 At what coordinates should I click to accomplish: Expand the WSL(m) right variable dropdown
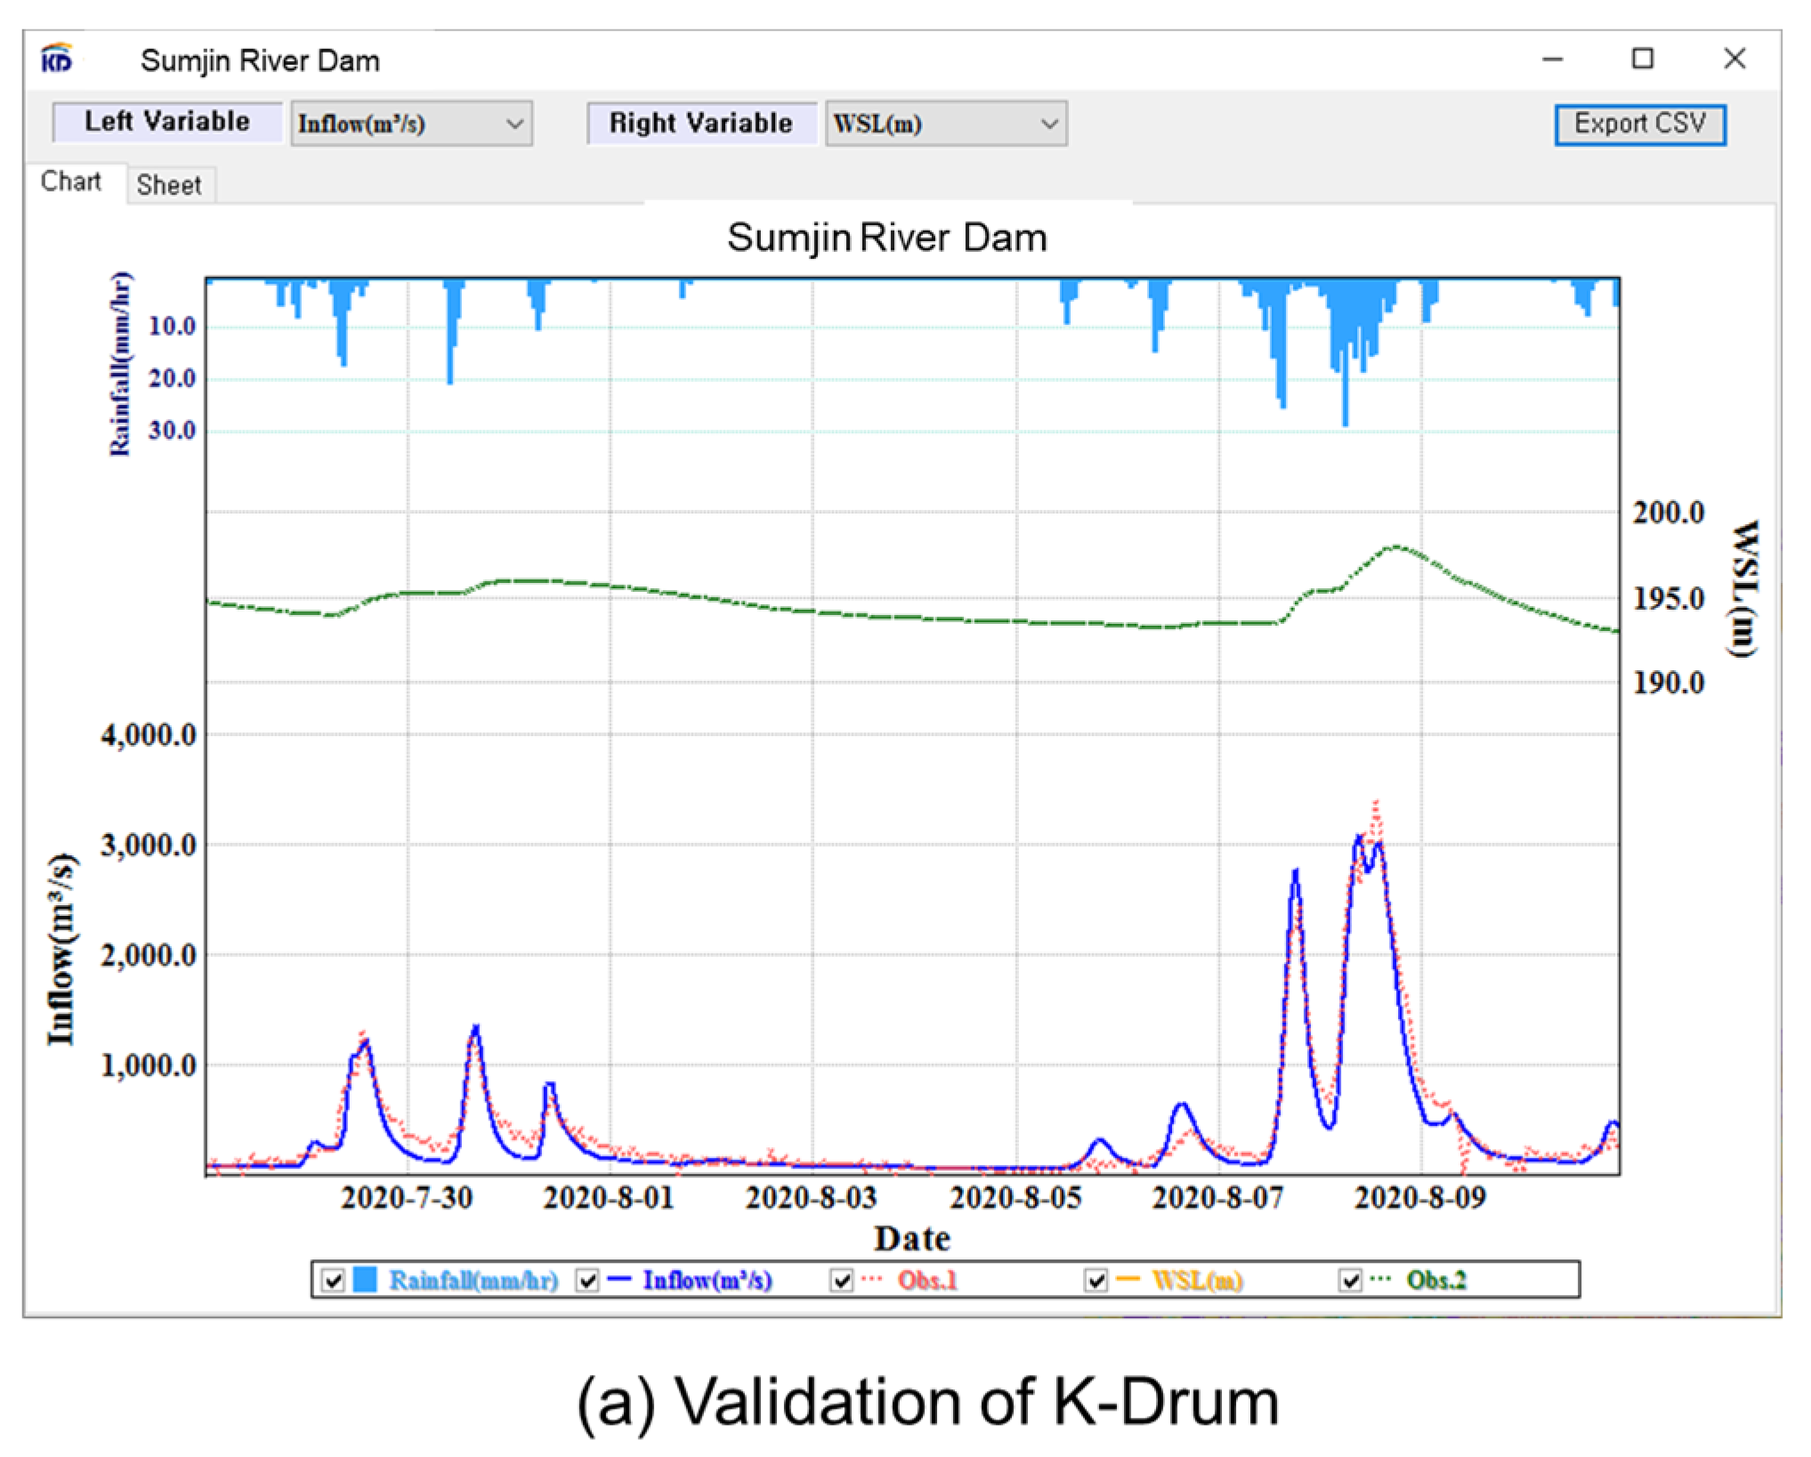(x=946, y=124)
